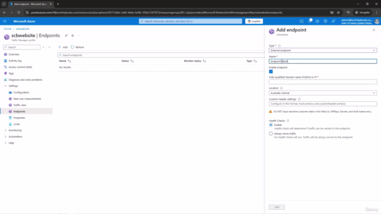The height and width of the screenshot is (214, 381).
Task: Open Activity log in the sidebar
Action: pos(15,61)
